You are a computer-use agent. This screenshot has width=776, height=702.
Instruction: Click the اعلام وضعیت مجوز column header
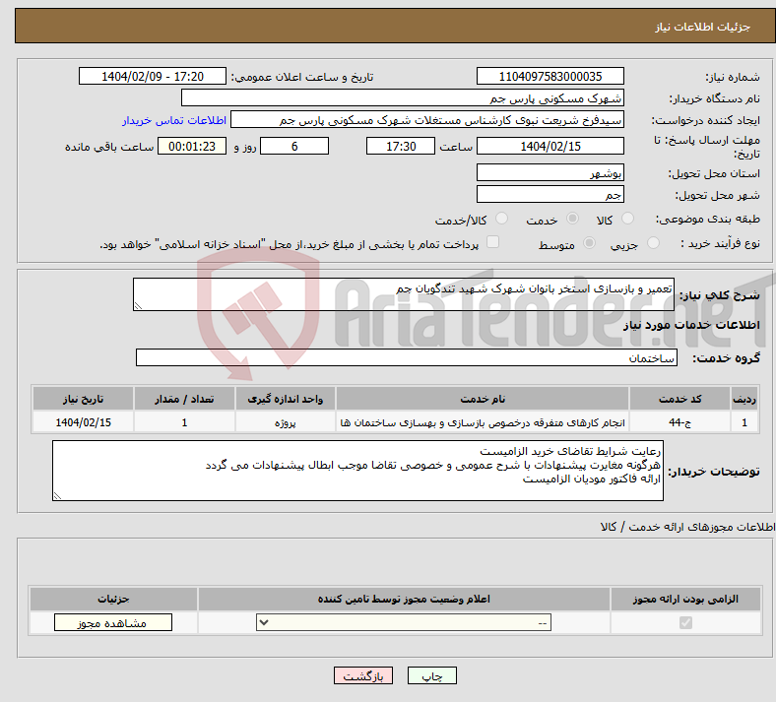click(404, 599)
